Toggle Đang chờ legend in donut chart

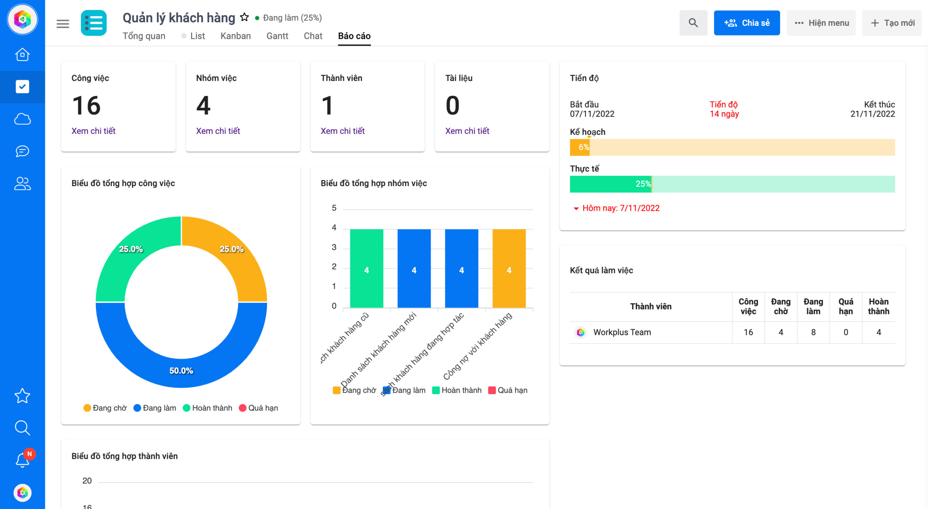(x=105, y=408)
